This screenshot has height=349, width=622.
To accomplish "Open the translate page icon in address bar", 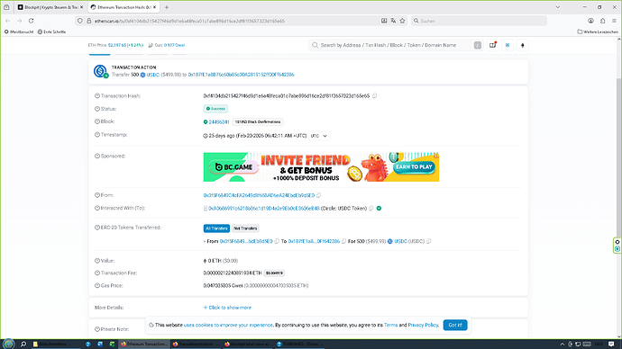I will coord(393,21).
